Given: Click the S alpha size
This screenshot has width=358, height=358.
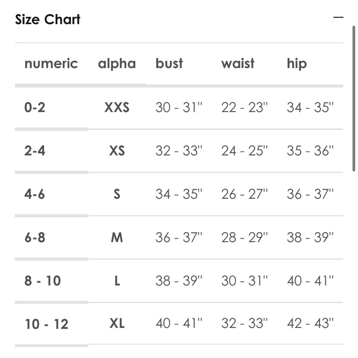Looking at the screenshot, I should click(117, 194).
